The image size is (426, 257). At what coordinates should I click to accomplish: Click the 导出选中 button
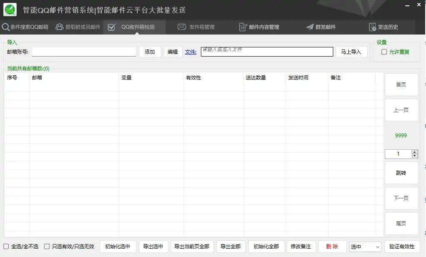154,247
